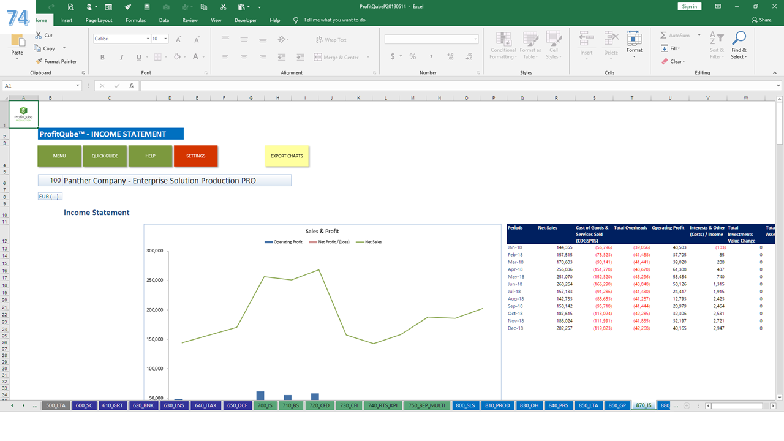Open the font color A dropdown arrow
784x441 pixels.
click(204, 57)
